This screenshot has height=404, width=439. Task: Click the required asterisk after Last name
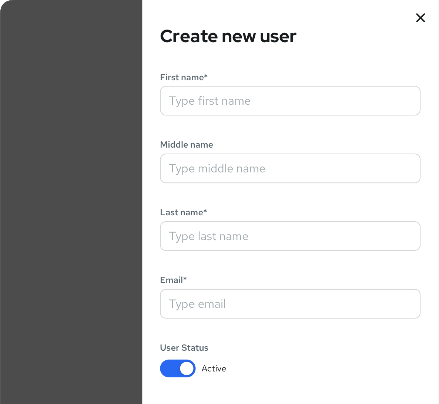click(205, 212)
